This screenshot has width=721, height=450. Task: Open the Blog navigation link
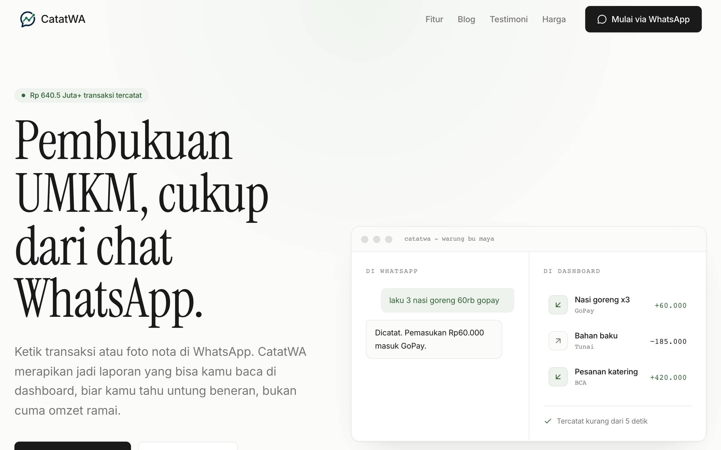(466, 19)
